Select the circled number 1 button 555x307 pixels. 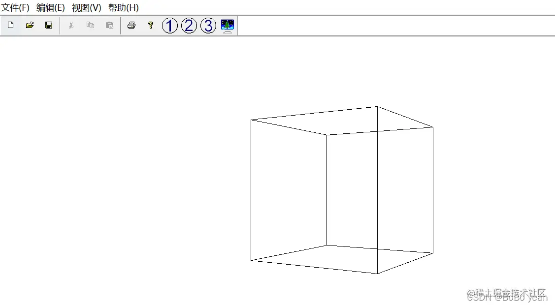[169, 26]
